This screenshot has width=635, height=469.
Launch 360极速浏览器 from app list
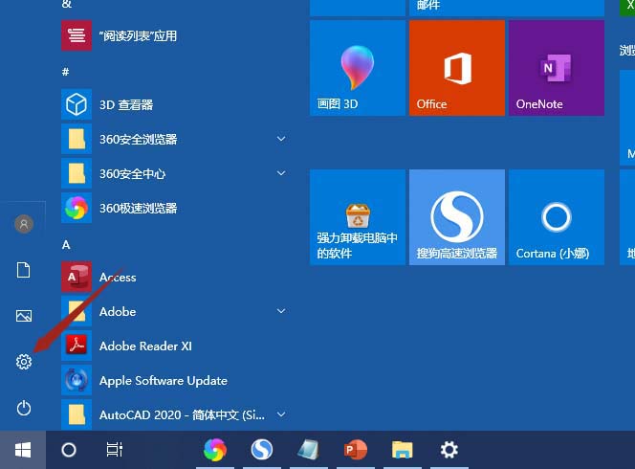[x=174, y=209]
